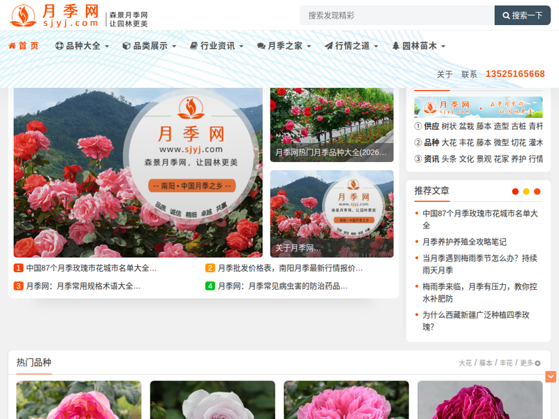Filter 热门品种 by 丰花

coord(506,363)
